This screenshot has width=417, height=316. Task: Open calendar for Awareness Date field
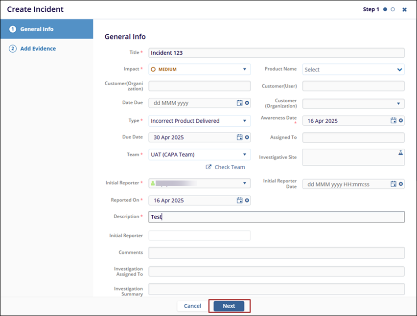tap(393, 121)
